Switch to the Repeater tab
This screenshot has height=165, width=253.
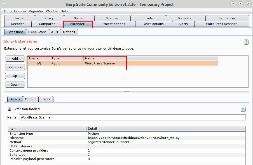pyautogui.click(x=186, y=18)
